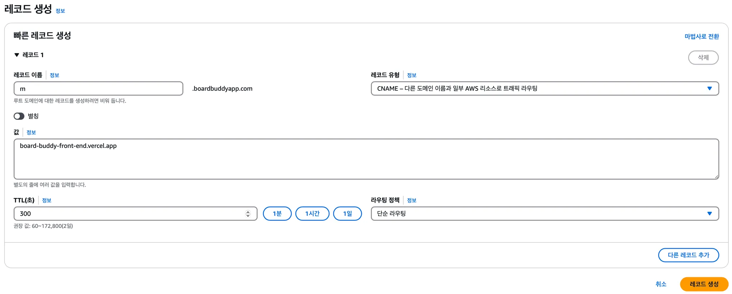Open 정보 link next to 레코드 유형
The image size is (732, 294).
[411, 75]
